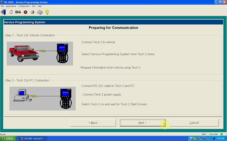227x141 pixels.
Task: Click 'Step 1 - Tech 2 to Vehicle Connection' label
Action: tap(30, 35)
